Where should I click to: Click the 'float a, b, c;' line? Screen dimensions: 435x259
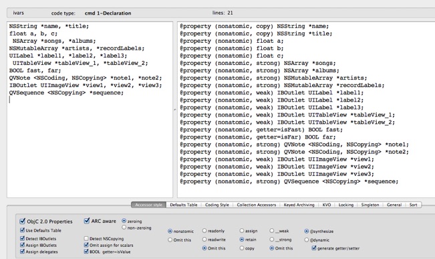pyautogui.click(x=33, y=33)
